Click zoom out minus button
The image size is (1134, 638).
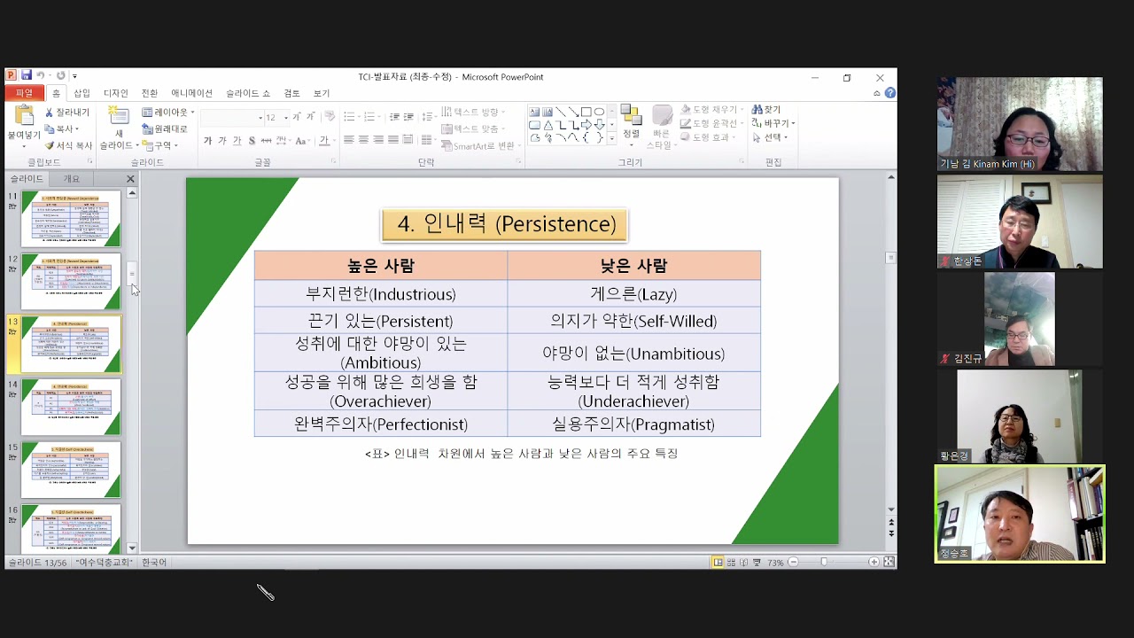coord(793,562)
